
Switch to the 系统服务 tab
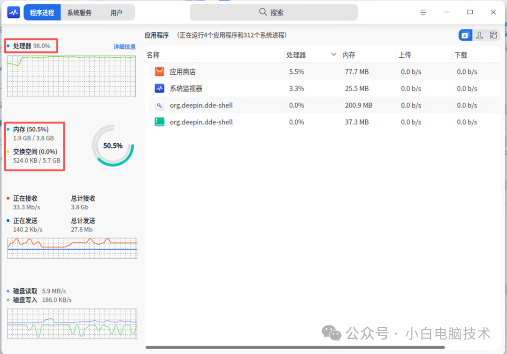click(x=79, y=13)
